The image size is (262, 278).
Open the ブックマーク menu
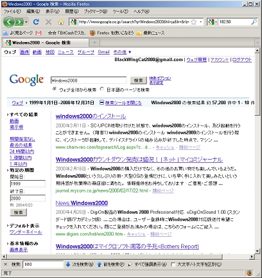pyautogui.click(x=96, y=12)
